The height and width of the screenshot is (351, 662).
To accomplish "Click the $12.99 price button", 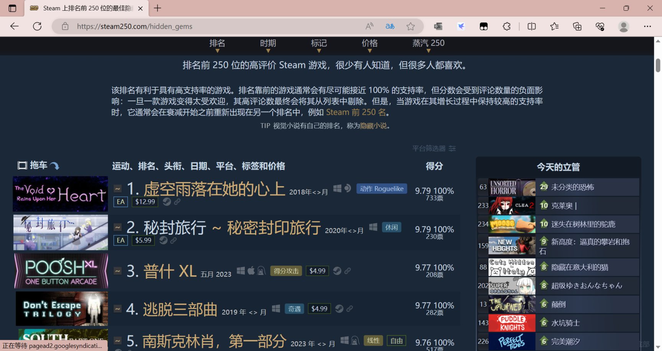I will pyautogui.click(x=145, y=201).
